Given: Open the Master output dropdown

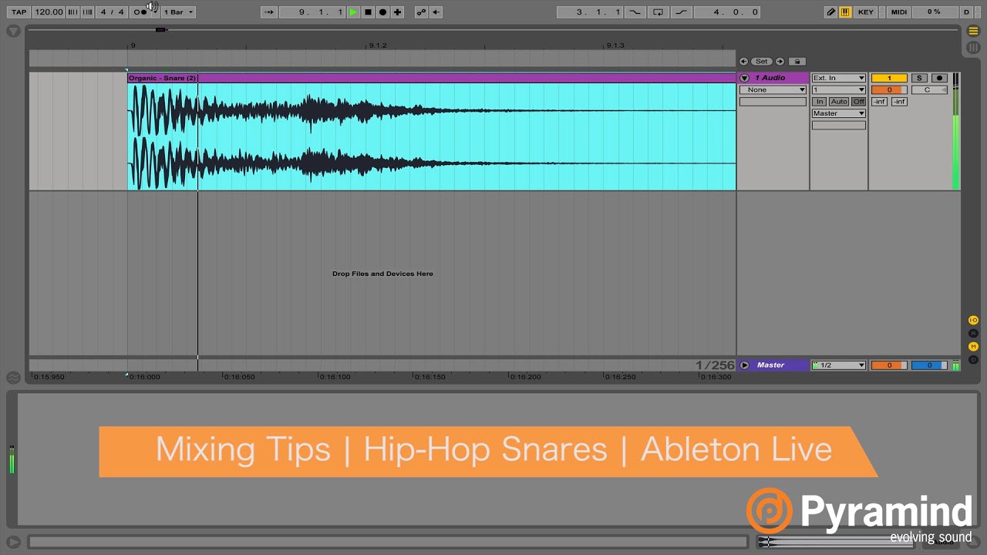Looking at the screenshot, I should [839, 113].
